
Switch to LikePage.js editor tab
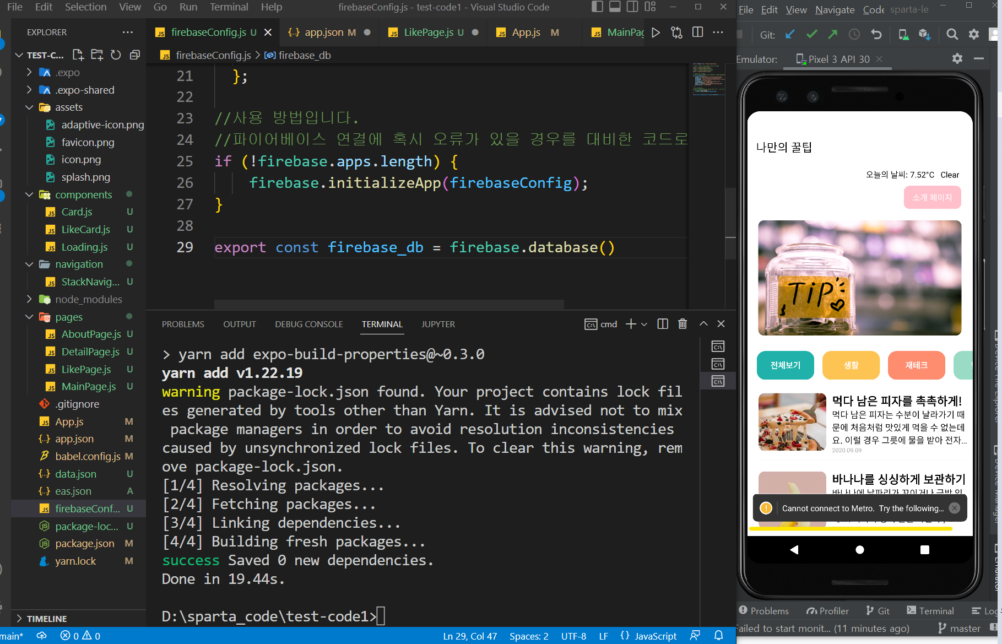pos(433,33)
